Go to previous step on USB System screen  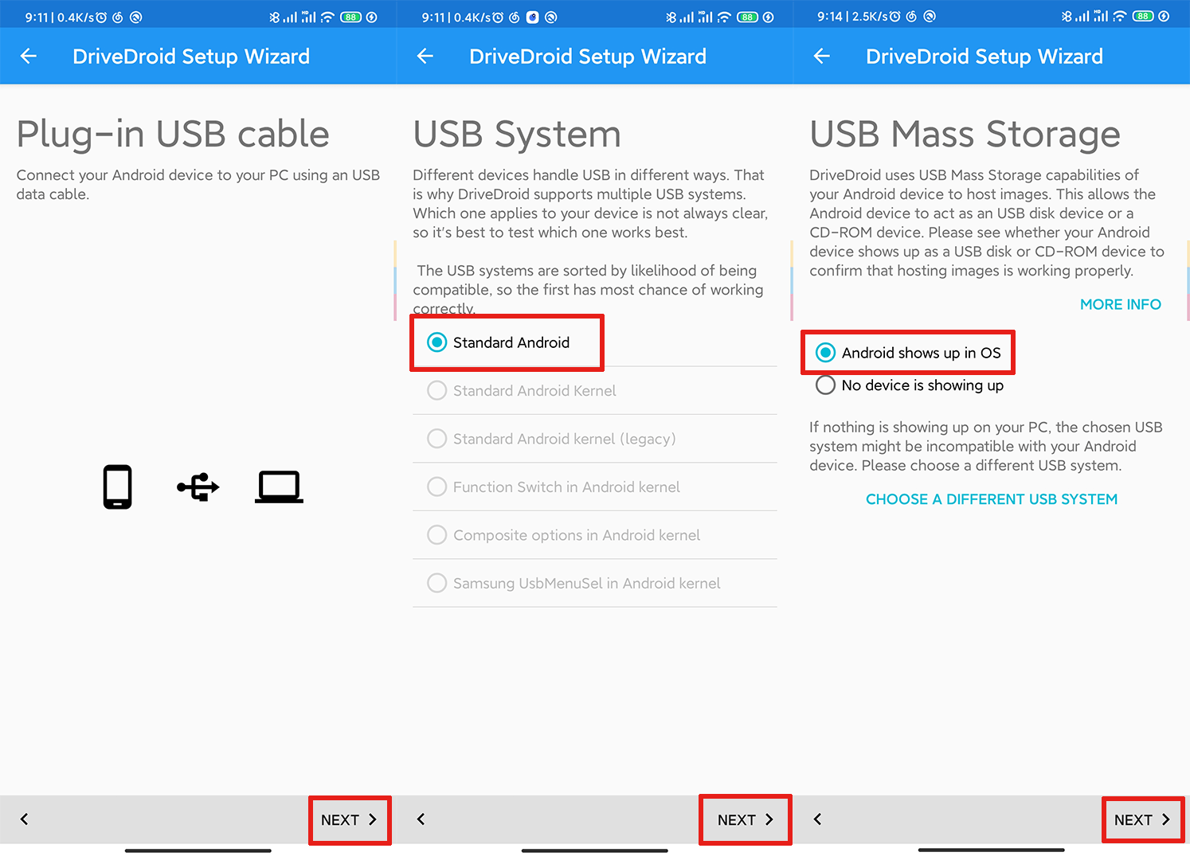point(421,819)
